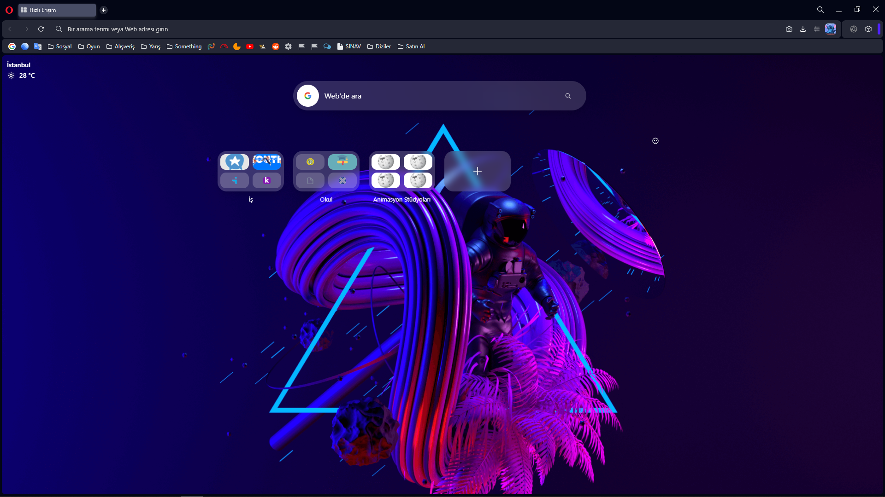885x497 pixels.
Task: Go back with the back arrow
Action: 10,29
